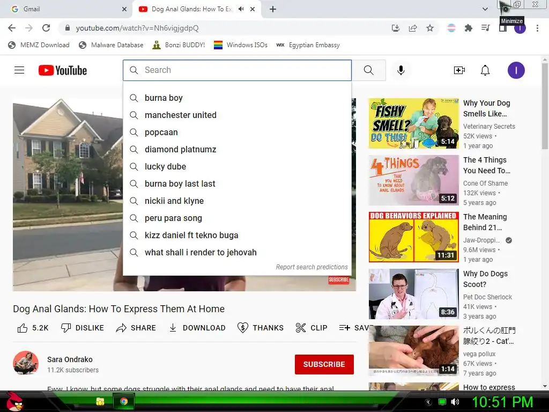Click the install app icon in address bar
This screenshot has height=412, width=549.
[x=396, y=28]
